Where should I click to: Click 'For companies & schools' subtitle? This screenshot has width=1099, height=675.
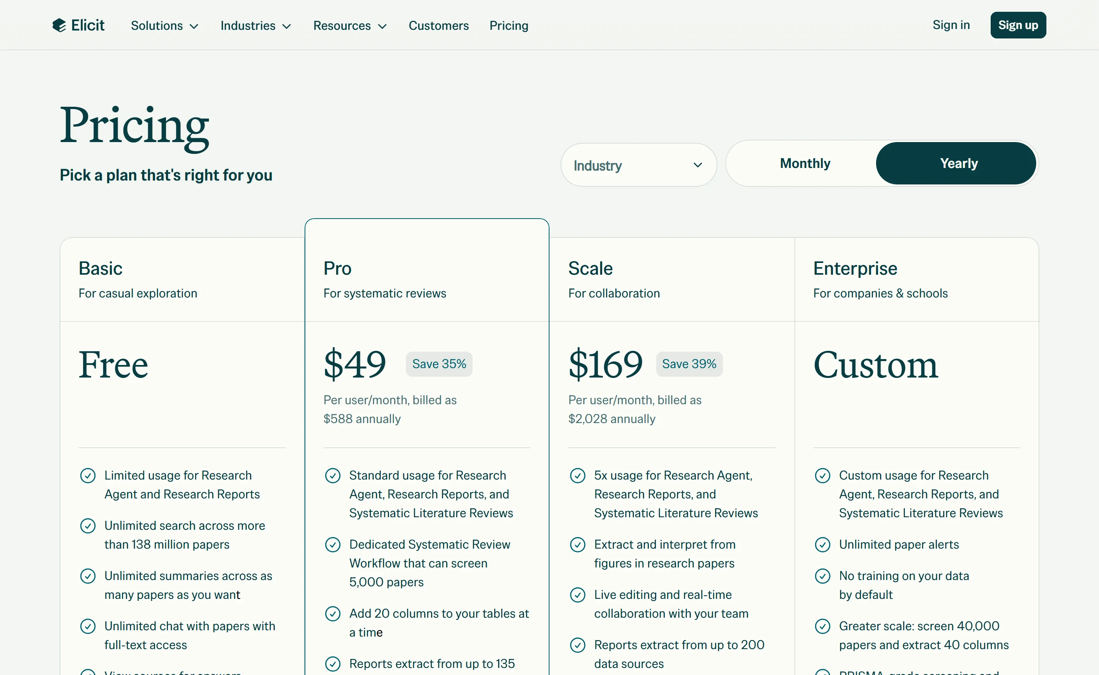880,293
